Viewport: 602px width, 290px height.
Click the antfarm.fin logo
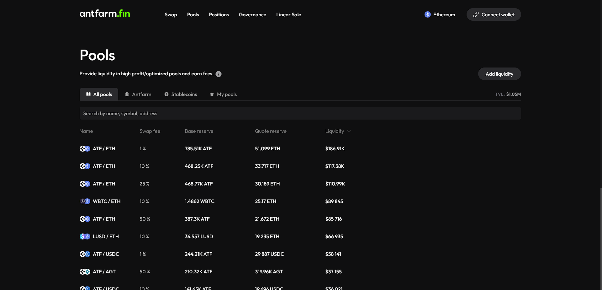click(x=105, y=13)
